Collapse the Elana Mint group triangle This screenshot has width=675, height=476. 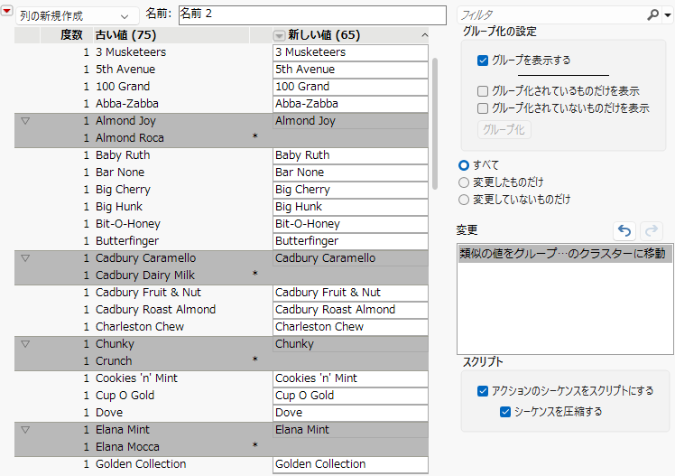point(25,429)
